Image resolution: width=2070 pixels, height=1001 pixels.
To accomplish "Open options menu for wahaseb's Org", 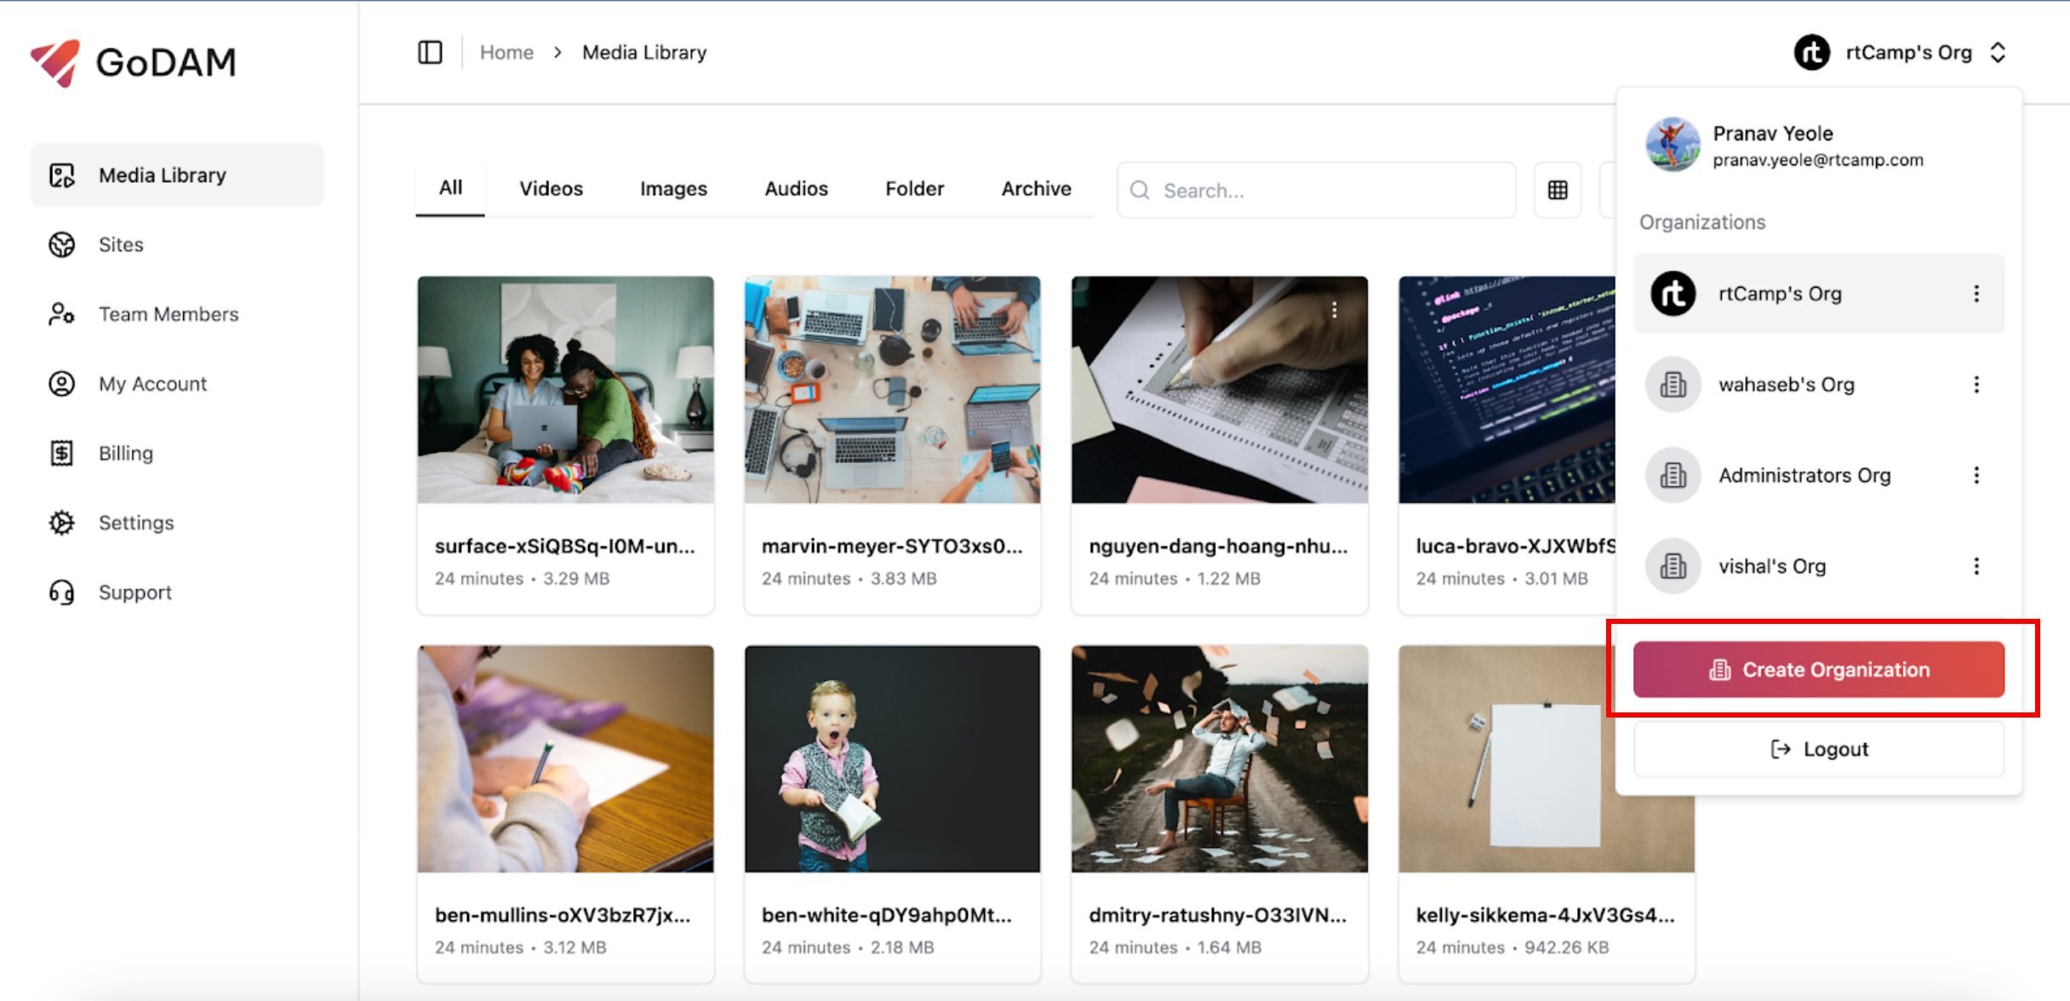I will point(1976,384).
